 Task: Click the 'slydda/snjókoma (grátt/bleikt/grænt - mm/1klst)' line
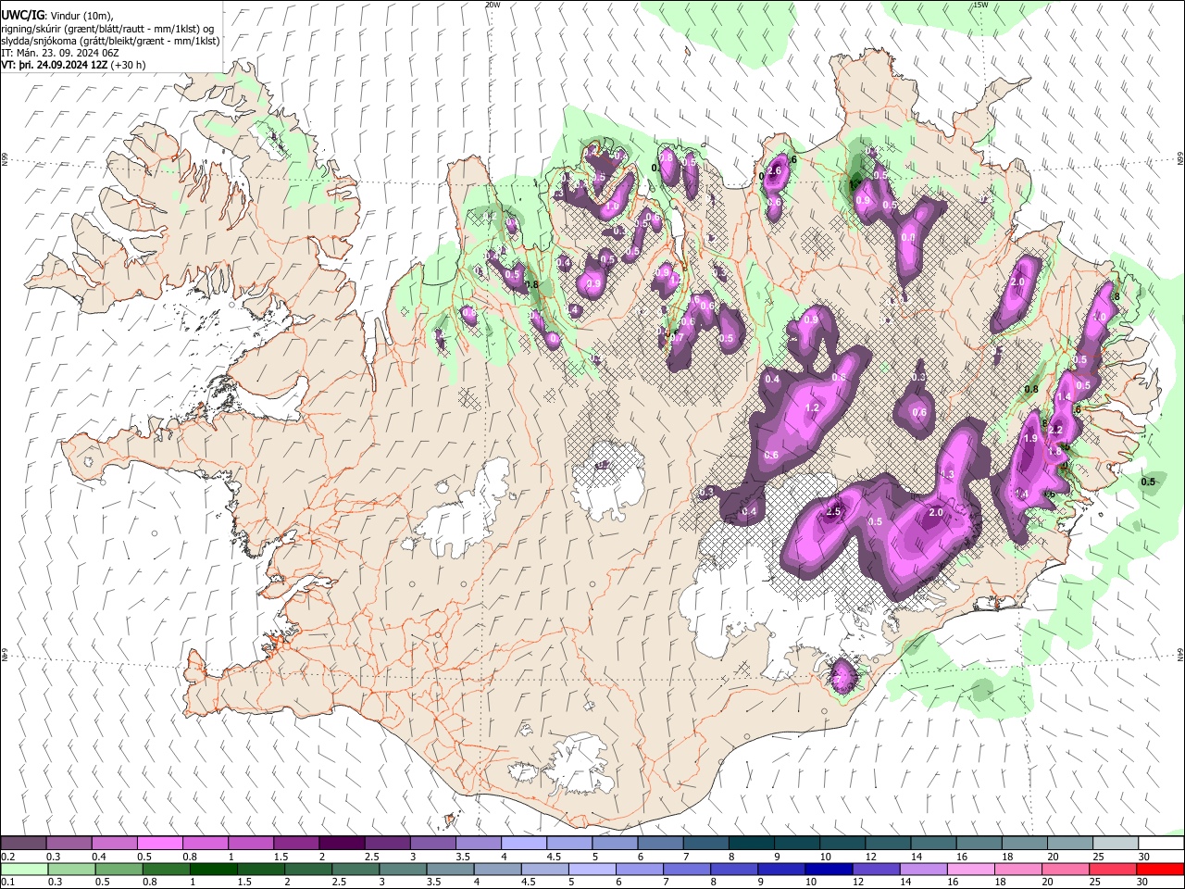coord(110,41)
